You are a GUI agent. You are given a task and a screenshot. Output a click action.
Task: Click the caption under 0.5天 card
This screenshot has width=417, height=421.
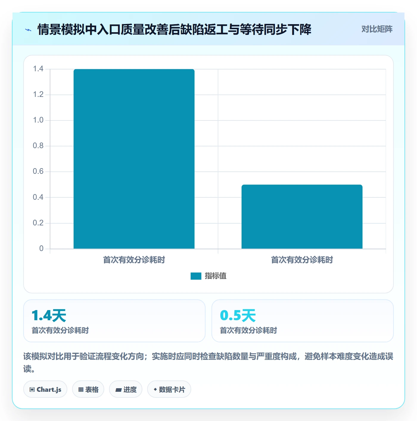pyautogui.click(x=248, y=330)
